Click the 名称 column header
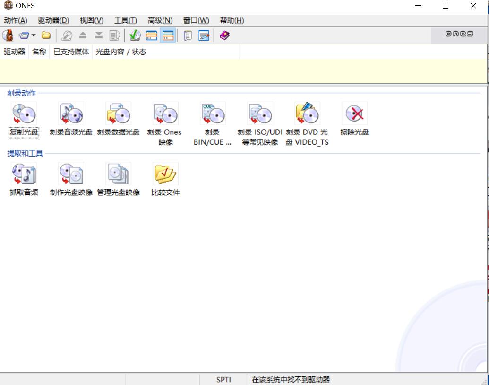 39,52
